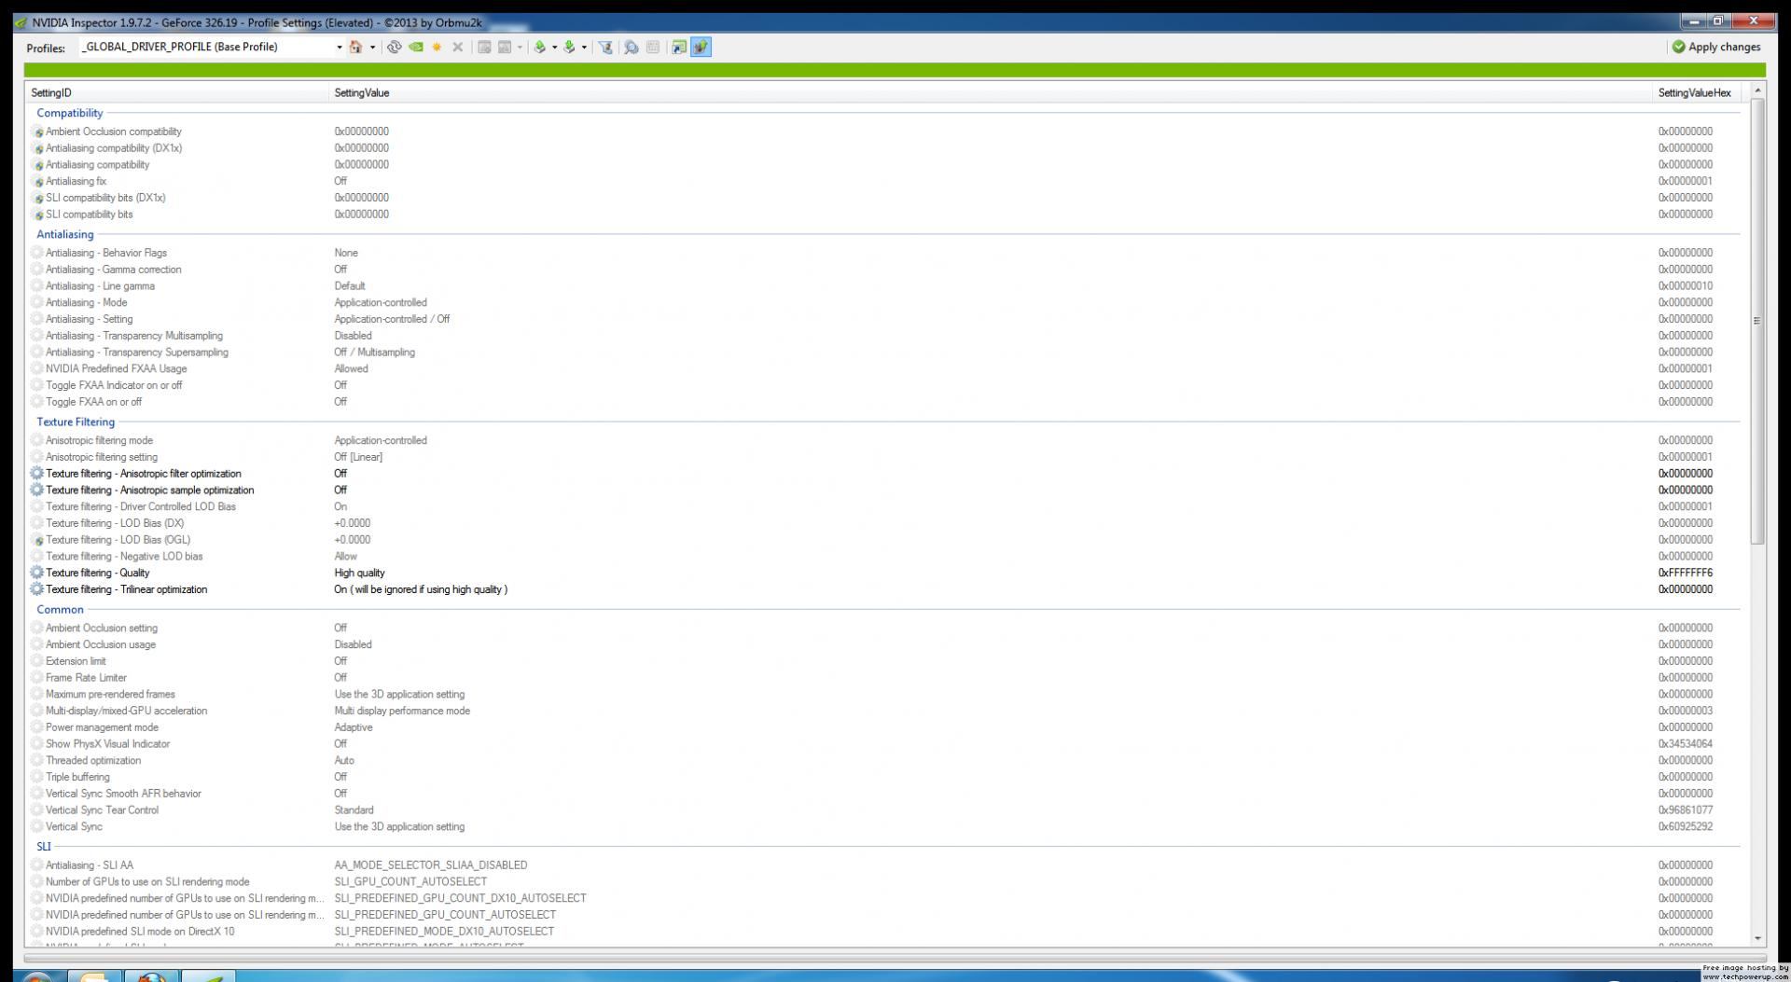Click the greyed grid icon in toolbar
1791x982 pixels.
[x=653, y=47]
